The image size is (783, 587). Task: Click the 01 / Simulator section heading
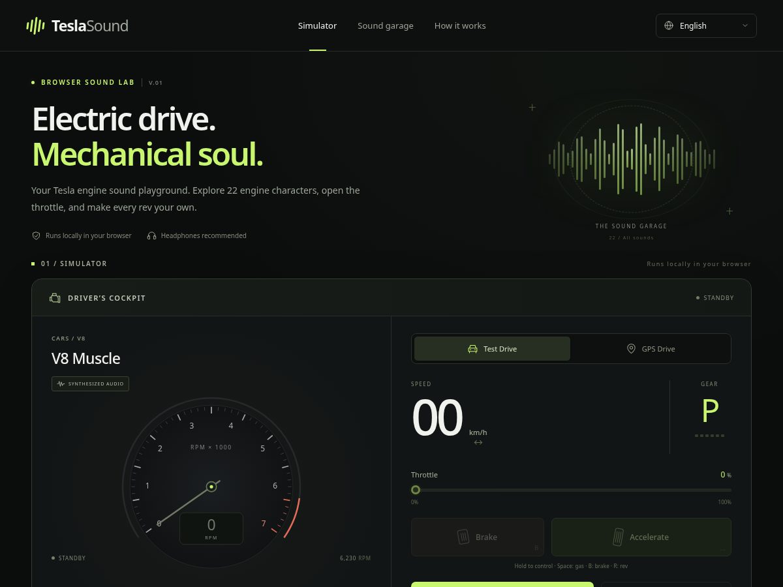point(74,263)
